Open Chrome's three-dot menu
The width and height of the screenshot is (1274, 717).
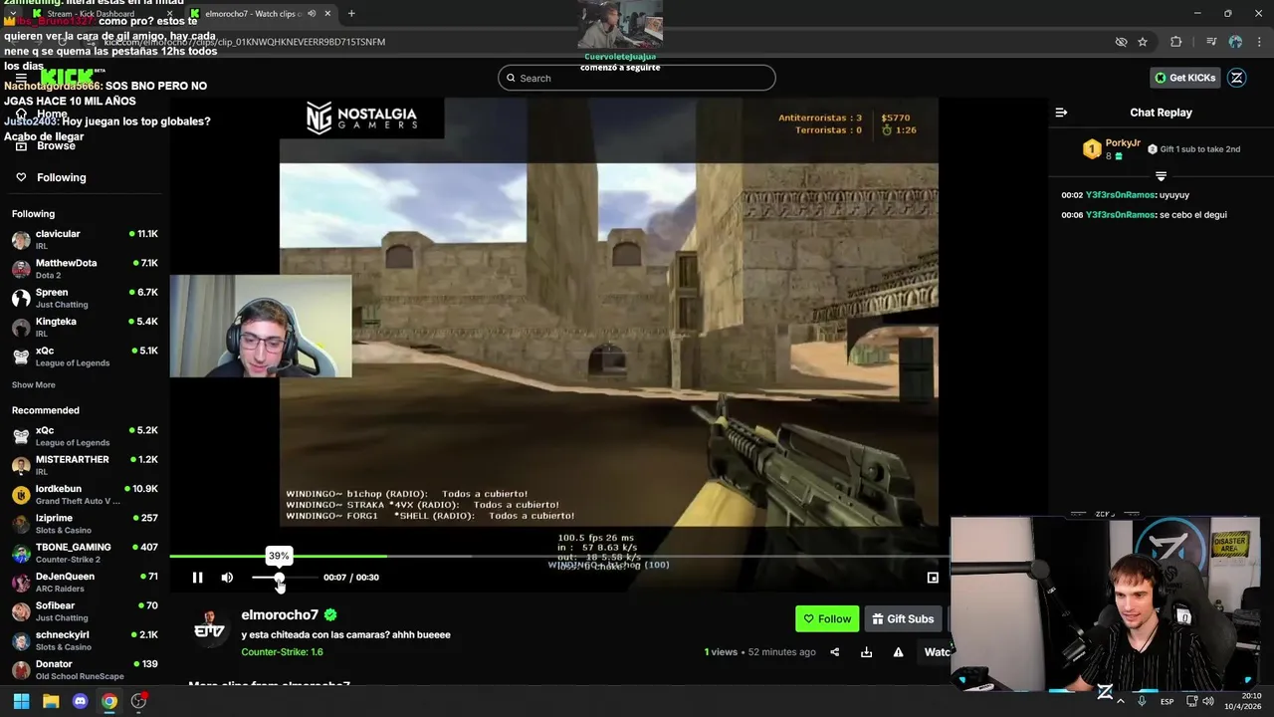[x=1258, y=42]
